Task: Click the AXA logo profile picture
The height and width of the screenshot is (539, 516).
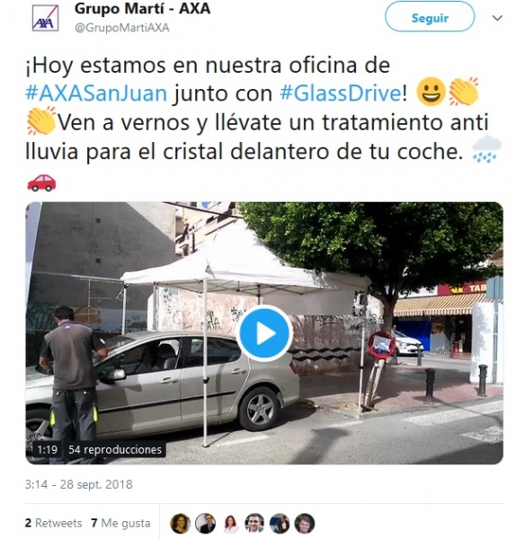Action: (46, 18)
